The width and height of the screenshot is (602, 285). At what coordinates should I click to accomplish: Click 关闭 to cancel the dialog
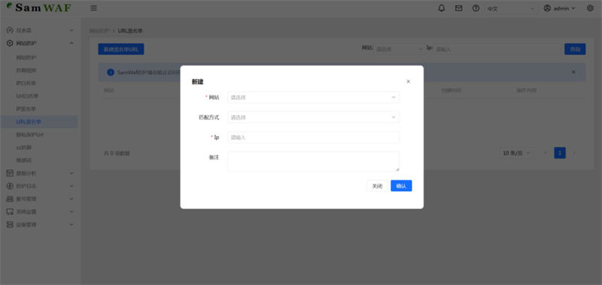377,186
